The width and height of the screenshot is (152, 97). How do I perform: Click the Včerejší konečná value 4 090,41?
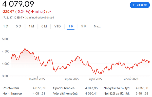pyautogui.click(x=91, y=93)
